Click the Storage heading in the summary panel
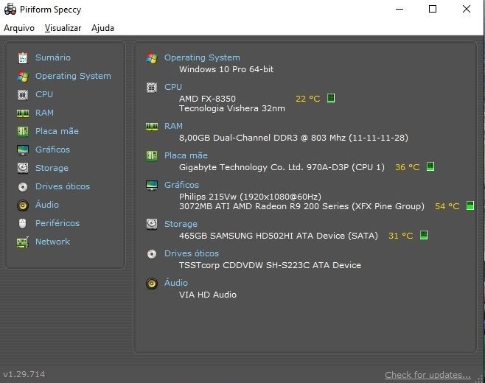The width and height of the screenshot is (485, 383). click(181, 224)
